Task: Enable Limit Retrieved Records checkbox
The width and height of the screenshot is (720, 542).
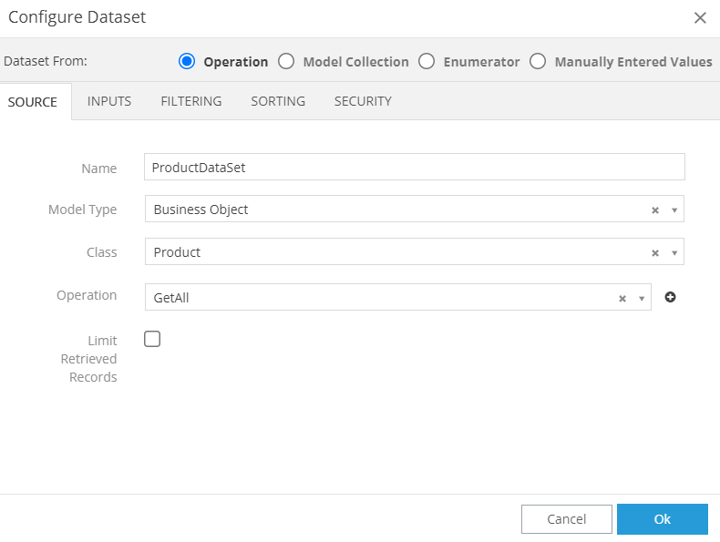Action: coord(152,339)
